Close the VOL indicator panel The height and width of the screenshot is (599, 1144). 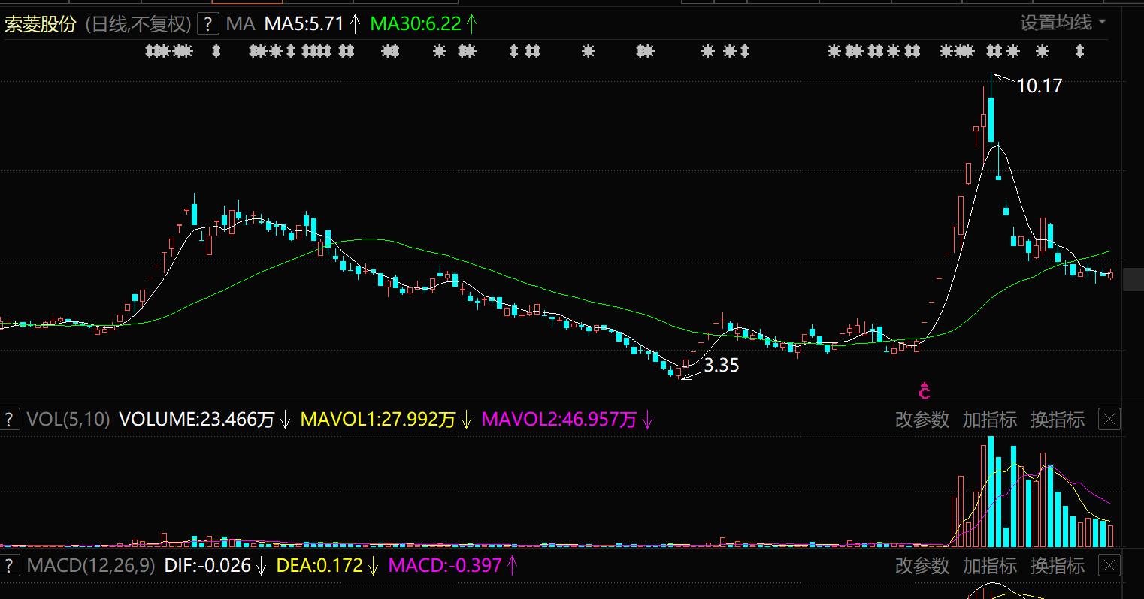click(1109, 419)
